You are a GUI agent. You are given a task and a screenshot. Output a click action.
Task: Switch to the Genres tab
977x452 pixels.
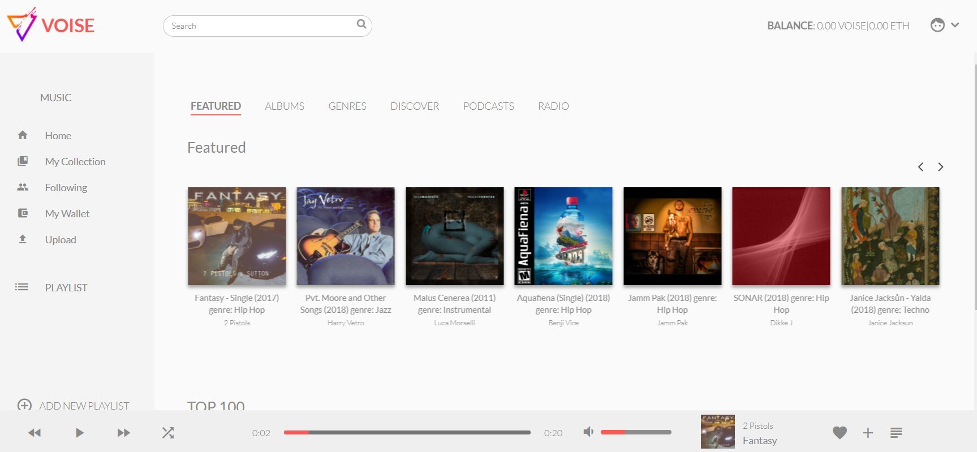[x=347, y=106]
